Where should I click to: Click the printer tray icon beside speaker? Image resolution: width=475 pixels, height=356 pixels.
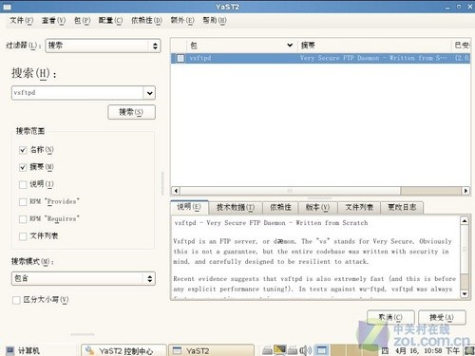(293, 350)
